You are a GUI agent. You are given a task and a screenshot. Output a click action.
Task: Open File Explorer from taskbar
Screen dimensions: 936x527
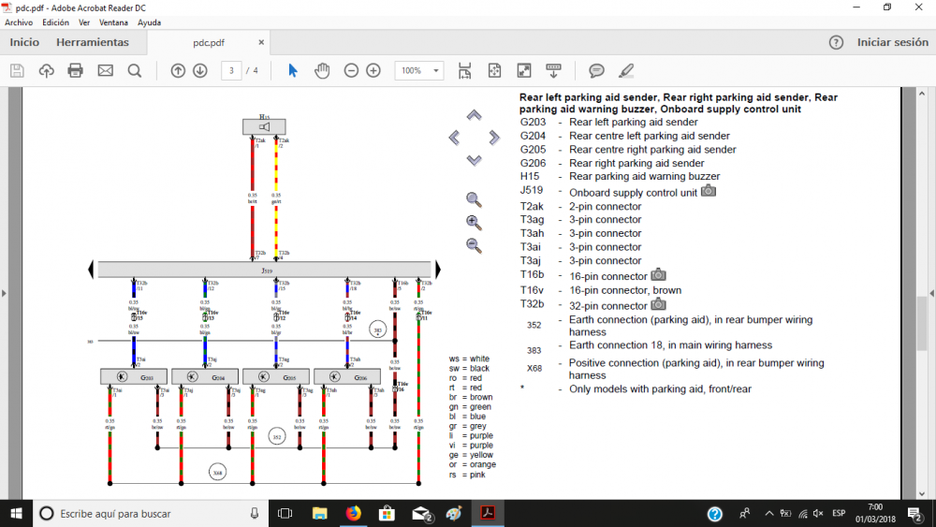[319, 513]
